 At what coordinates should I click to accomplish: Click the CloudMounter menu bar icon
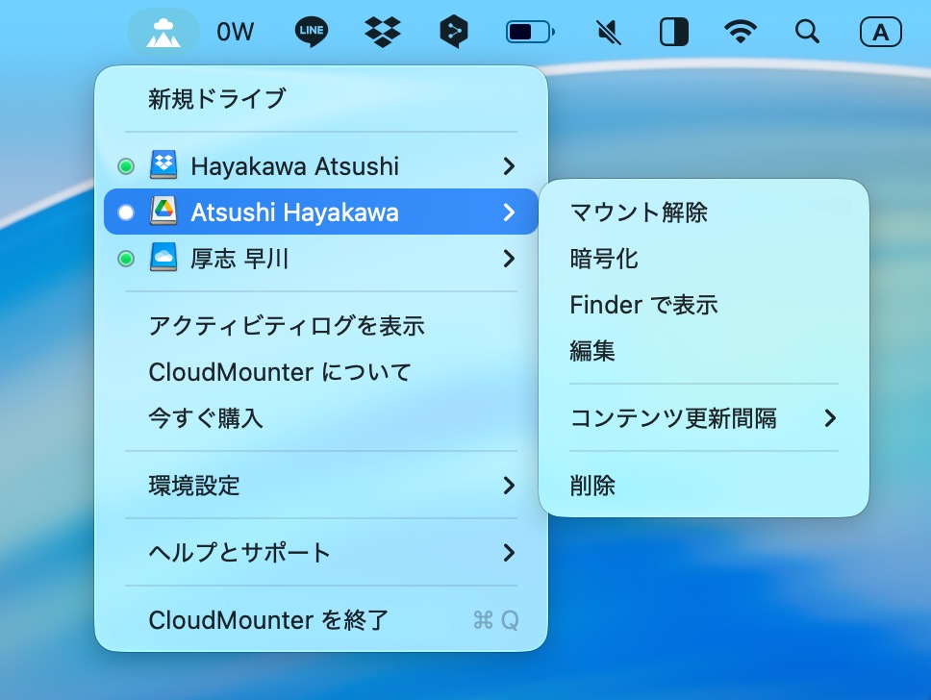coord(164,33)
